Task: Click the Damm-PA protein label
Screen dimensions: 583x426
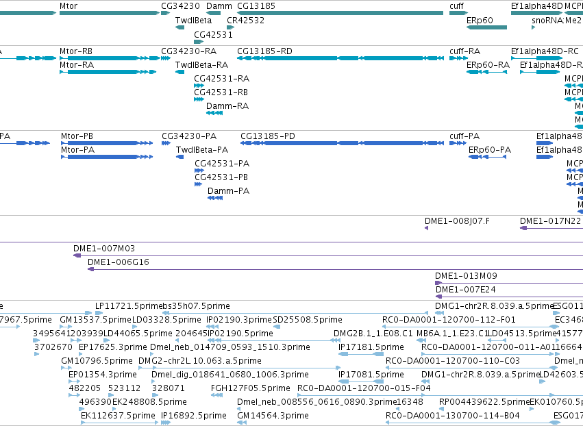Action: pos(228,191)
